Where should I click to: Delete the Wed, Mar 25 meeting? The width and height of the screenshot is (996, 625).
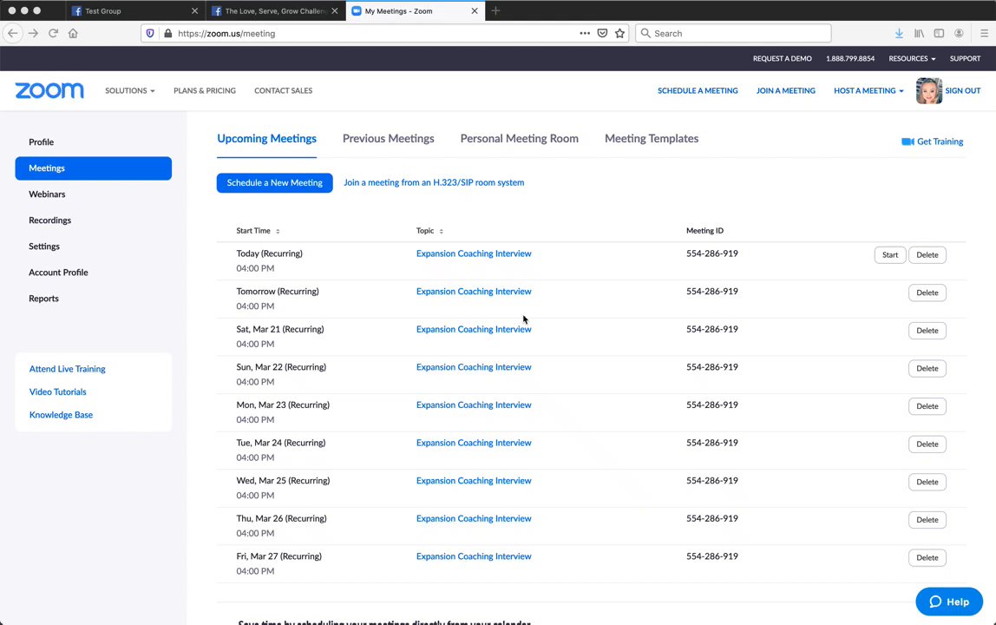point(927,482)
